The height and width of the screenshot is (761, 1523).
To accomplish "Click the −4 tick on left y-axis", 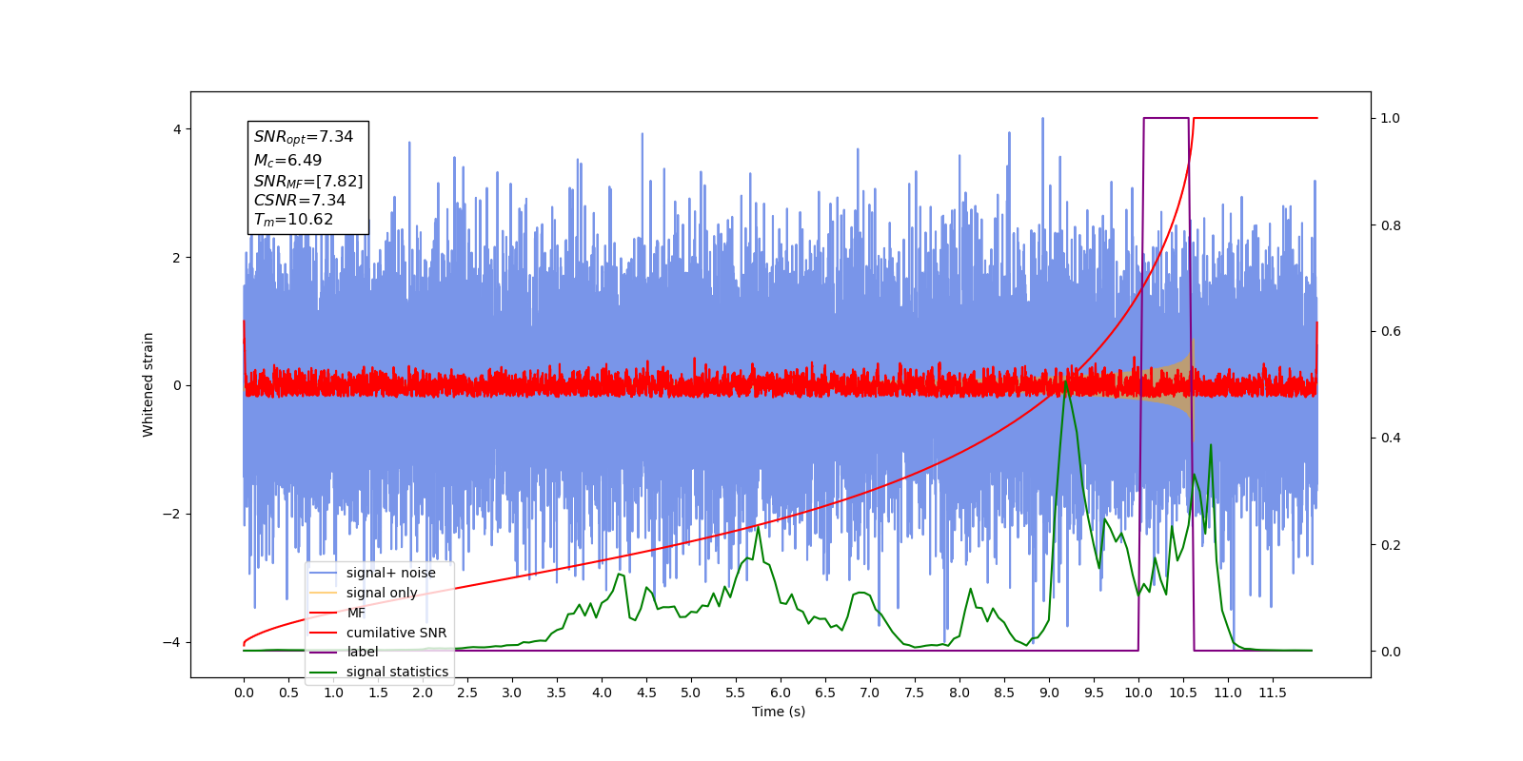I will coord(172,642).
